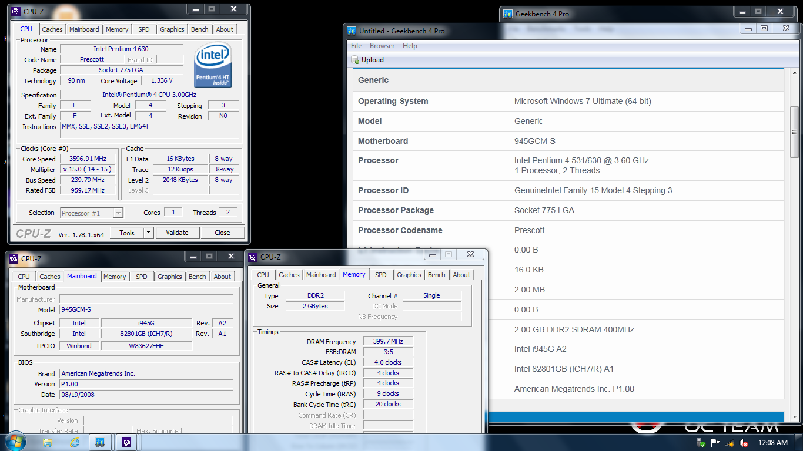The width and height of the screenshot is (803, 451).
Task: Click the DRAM Frequency value 399.7 MHz
Action: click(x=388, y=342)
